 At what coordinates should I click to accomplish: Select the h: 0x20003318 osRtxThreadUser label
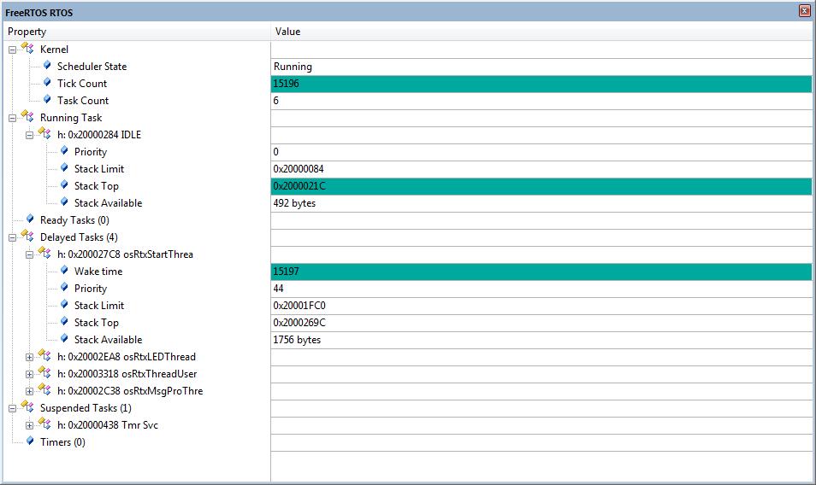click(x=127, y=374)
